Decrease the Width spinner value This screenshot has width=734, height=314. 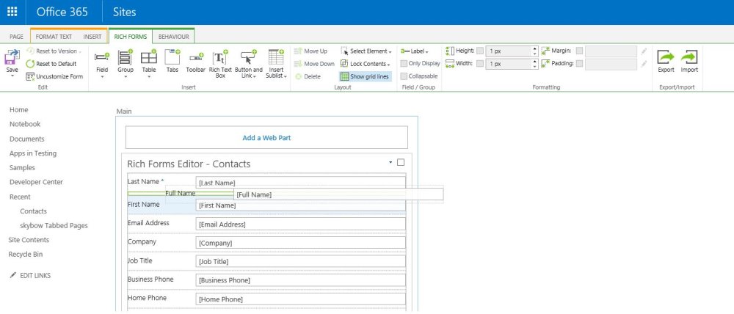pos(535,66)
